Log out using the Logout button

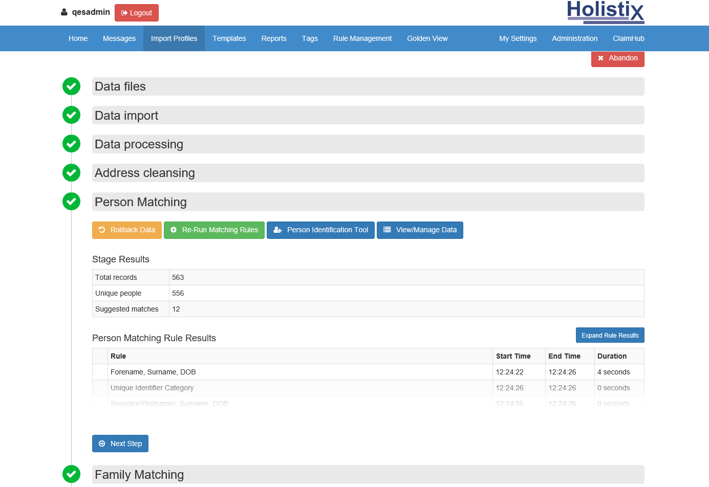click(137, 13)
